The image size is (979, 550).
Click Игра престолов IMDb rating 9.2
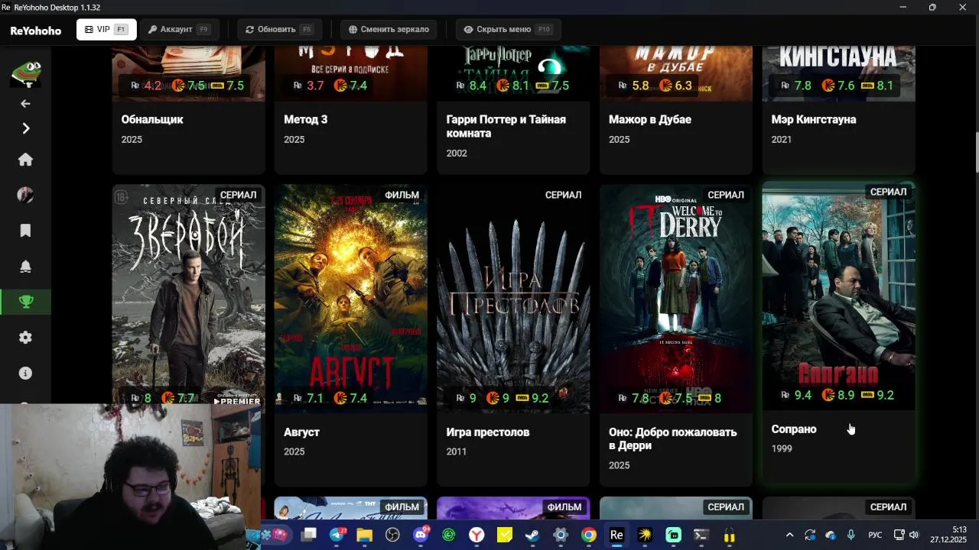[x=533, y=398]
